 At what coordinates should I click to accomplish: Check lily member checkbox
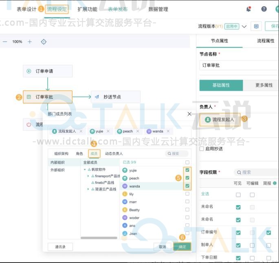pos(187,194)
